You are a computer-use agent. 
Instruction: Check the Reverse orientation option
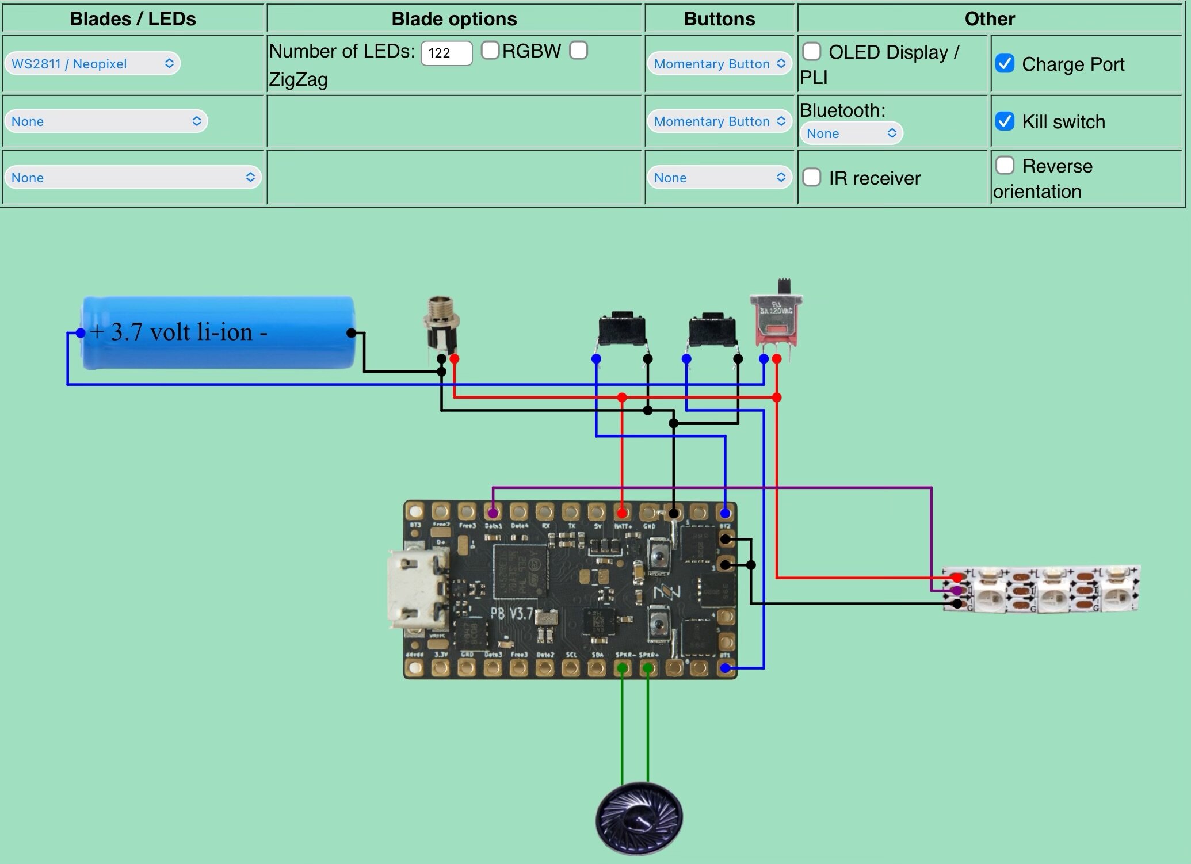pos(1005,165)
